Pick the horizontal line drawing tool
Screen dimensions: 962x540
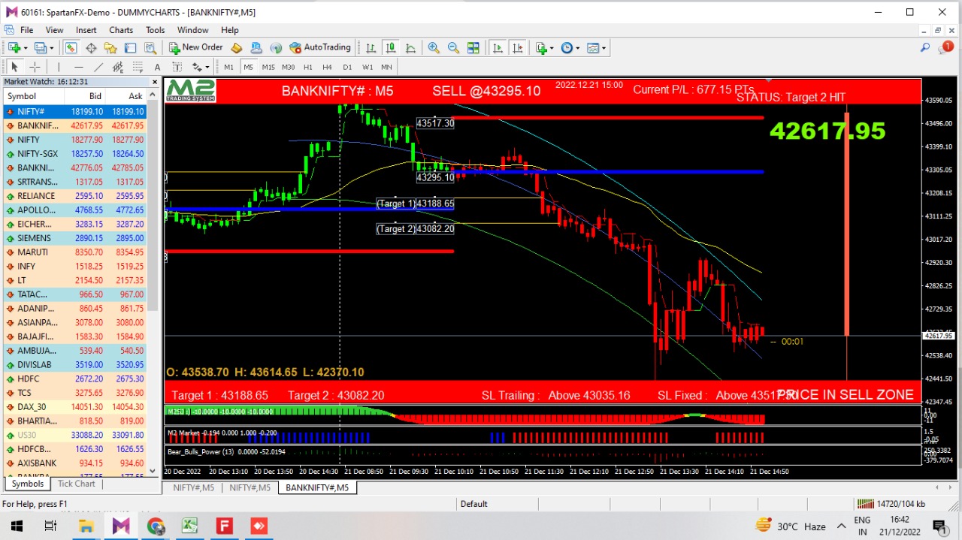pyautogui.click(x=78, y=67)
